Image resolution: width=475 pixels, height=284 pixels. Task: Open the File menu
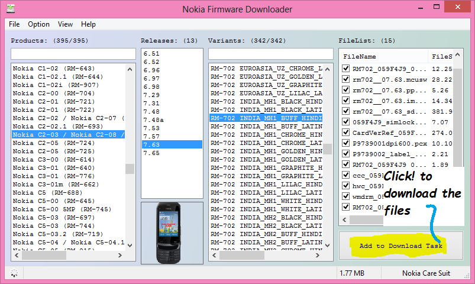click(x=14, y=24)
